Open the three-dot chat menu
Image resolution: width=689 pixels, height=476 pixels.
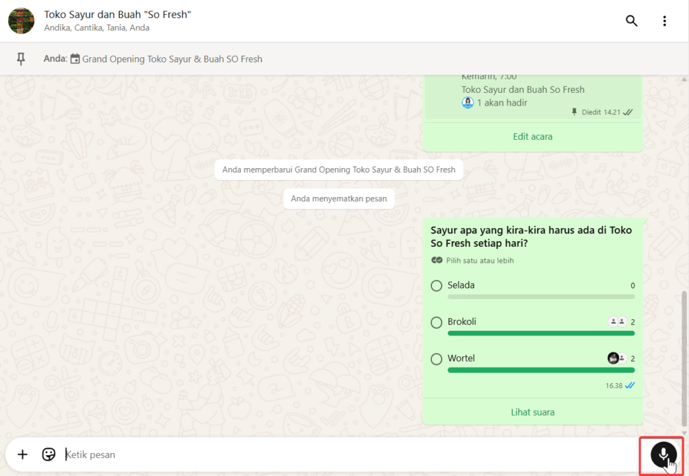coord(664,21)
